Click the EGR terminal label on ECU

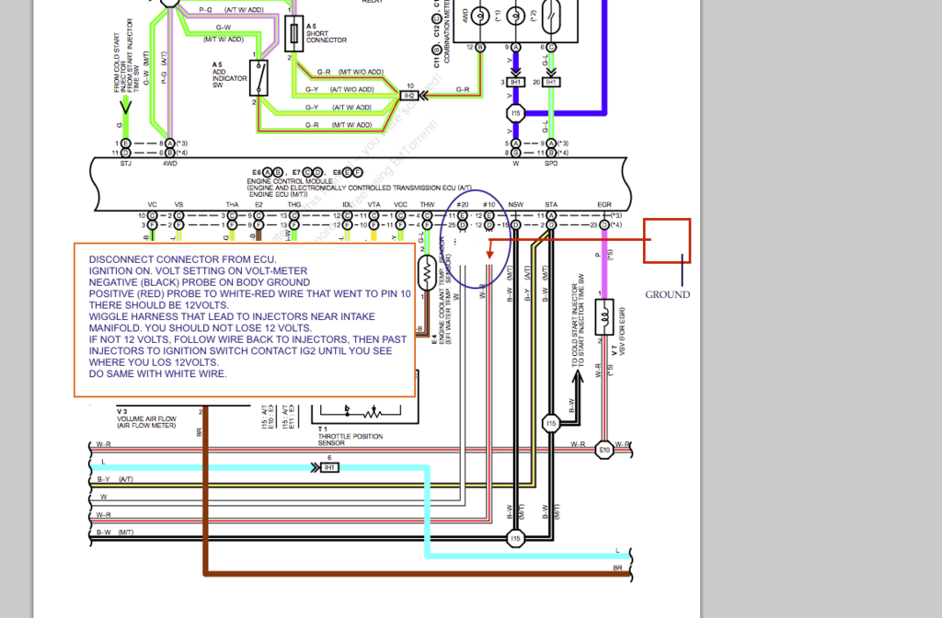604,205
